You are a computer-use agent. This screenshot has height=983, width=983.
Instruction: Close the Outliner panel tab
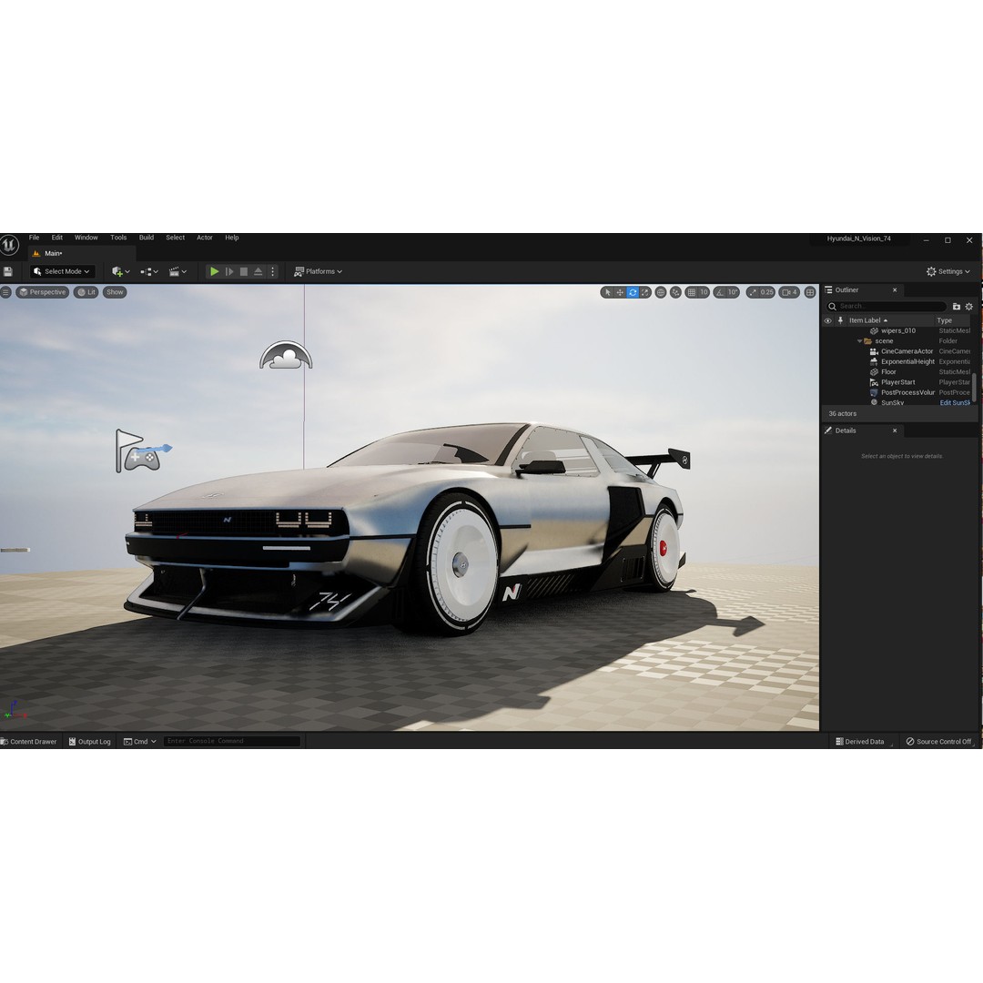(895, 290)
